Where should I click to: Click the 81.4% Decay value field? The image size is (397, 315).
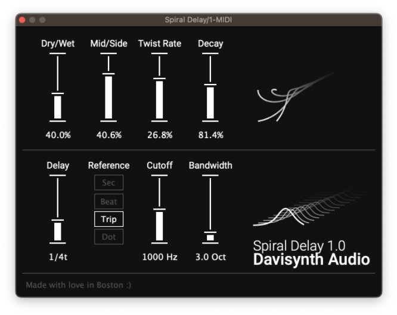[210, 135]
